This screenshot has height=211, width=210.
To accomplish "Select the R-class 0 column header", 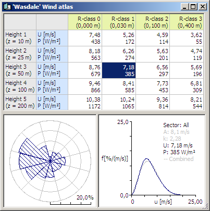I will click(85, 22).
